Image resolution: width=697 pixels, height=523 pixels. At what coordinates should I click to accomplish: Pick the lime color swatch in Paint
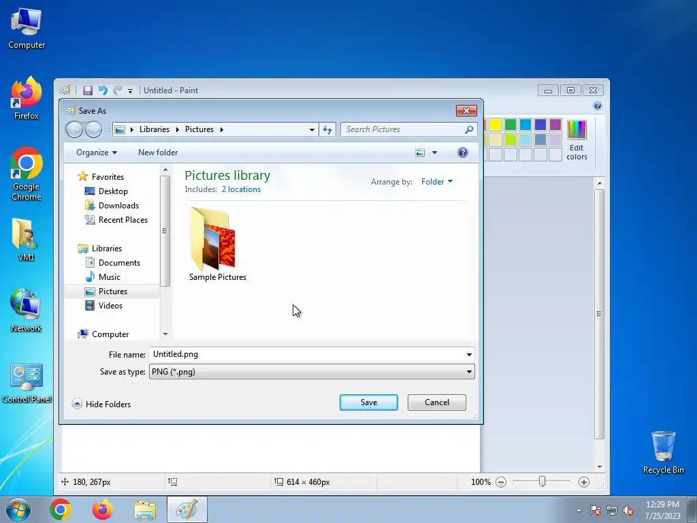[x=510, y=140]
